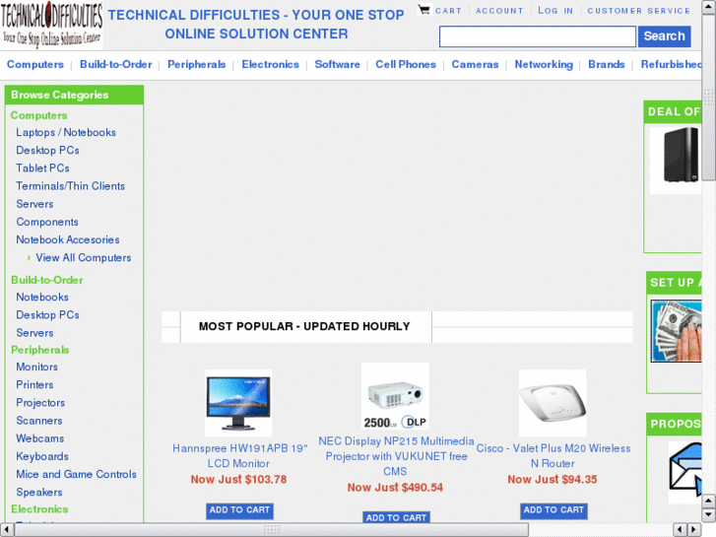
Task: Open Notebooks under Build-to-Order
Action: pyautogui.click(x=42, y=297)
